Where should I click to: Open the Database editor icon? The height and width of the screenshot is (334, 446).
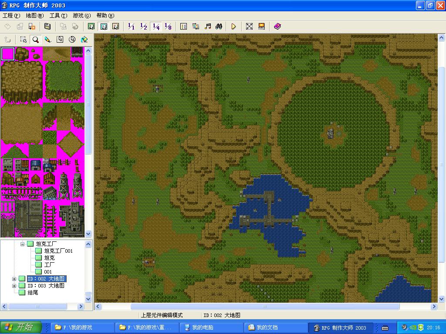(183, 27)
